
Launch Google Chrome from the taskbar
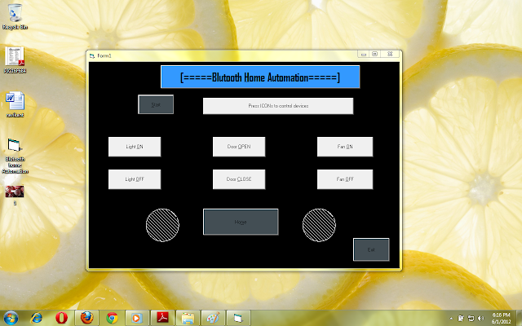pyautogui.click(x=112, y=318)
